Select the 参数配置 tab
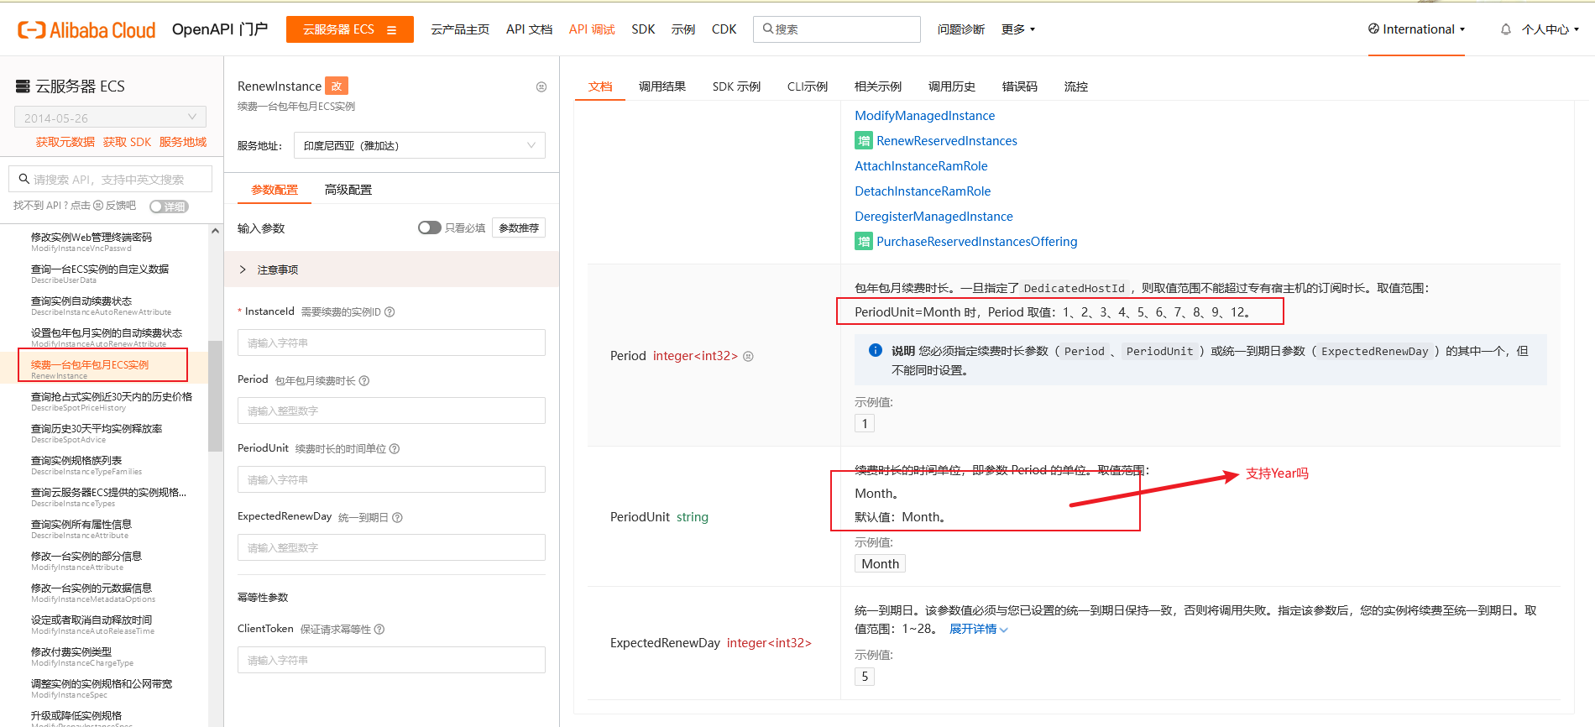The height and width of the screenshot is (727, 1595). [275, 190]
